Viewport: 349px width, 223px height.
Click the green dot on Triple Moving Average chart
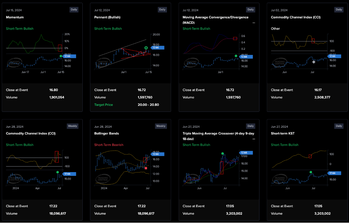point(222,153)
